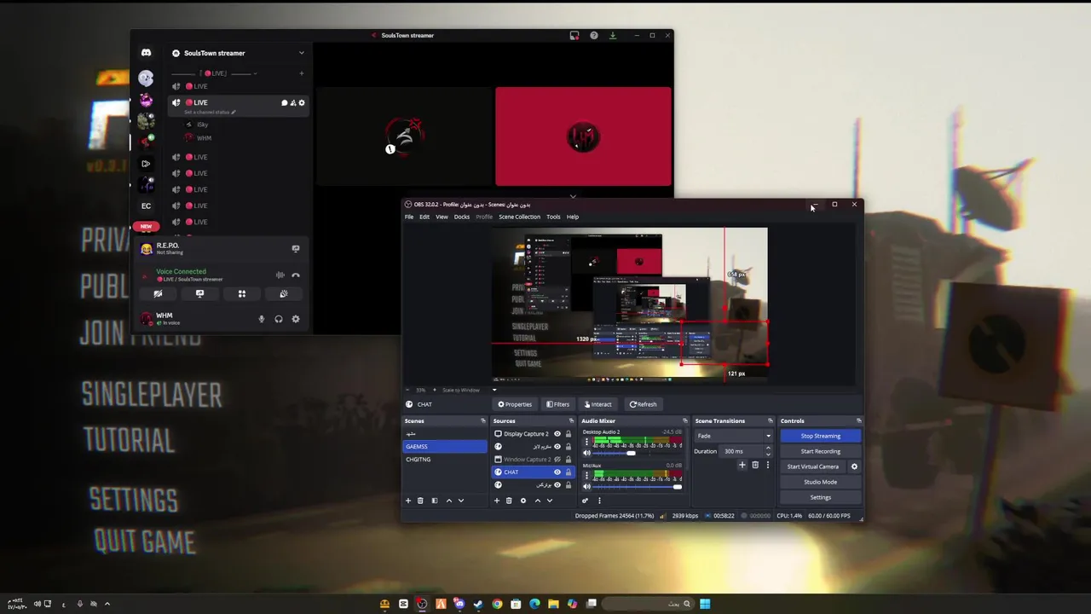Share R.E.P.O. game screen in Discord
The image size is (1091, 614).
pos(296,249)
